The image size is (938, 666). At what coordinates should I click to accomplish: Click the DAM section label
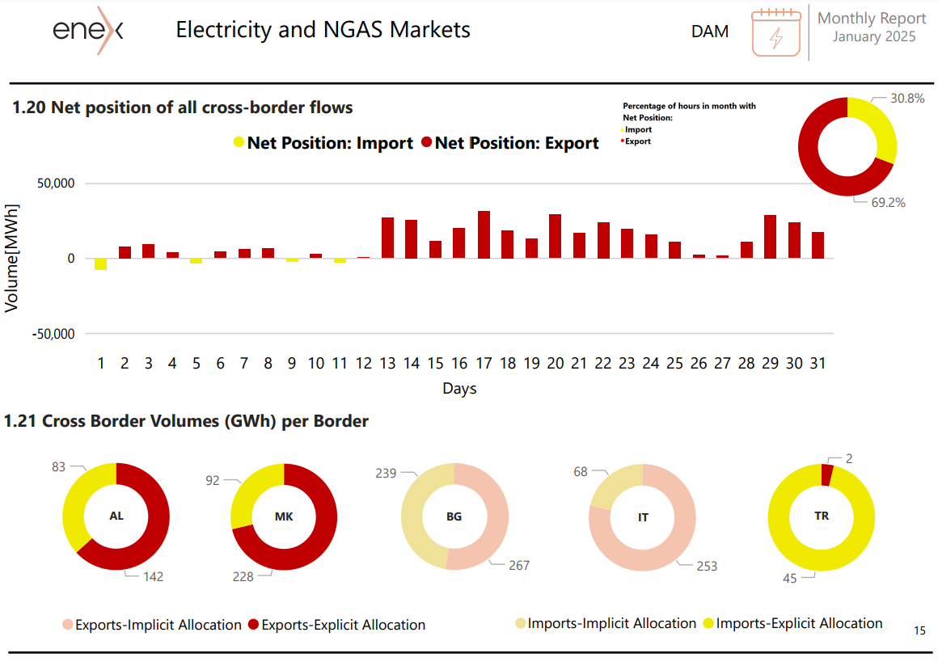(x=710, y=31)
